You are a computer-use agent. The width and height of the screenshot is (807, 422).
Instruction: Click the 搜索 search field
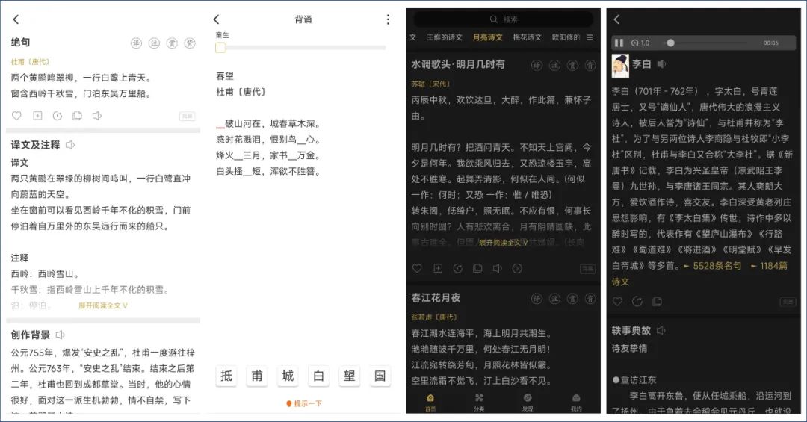click(x=504, y=19)
